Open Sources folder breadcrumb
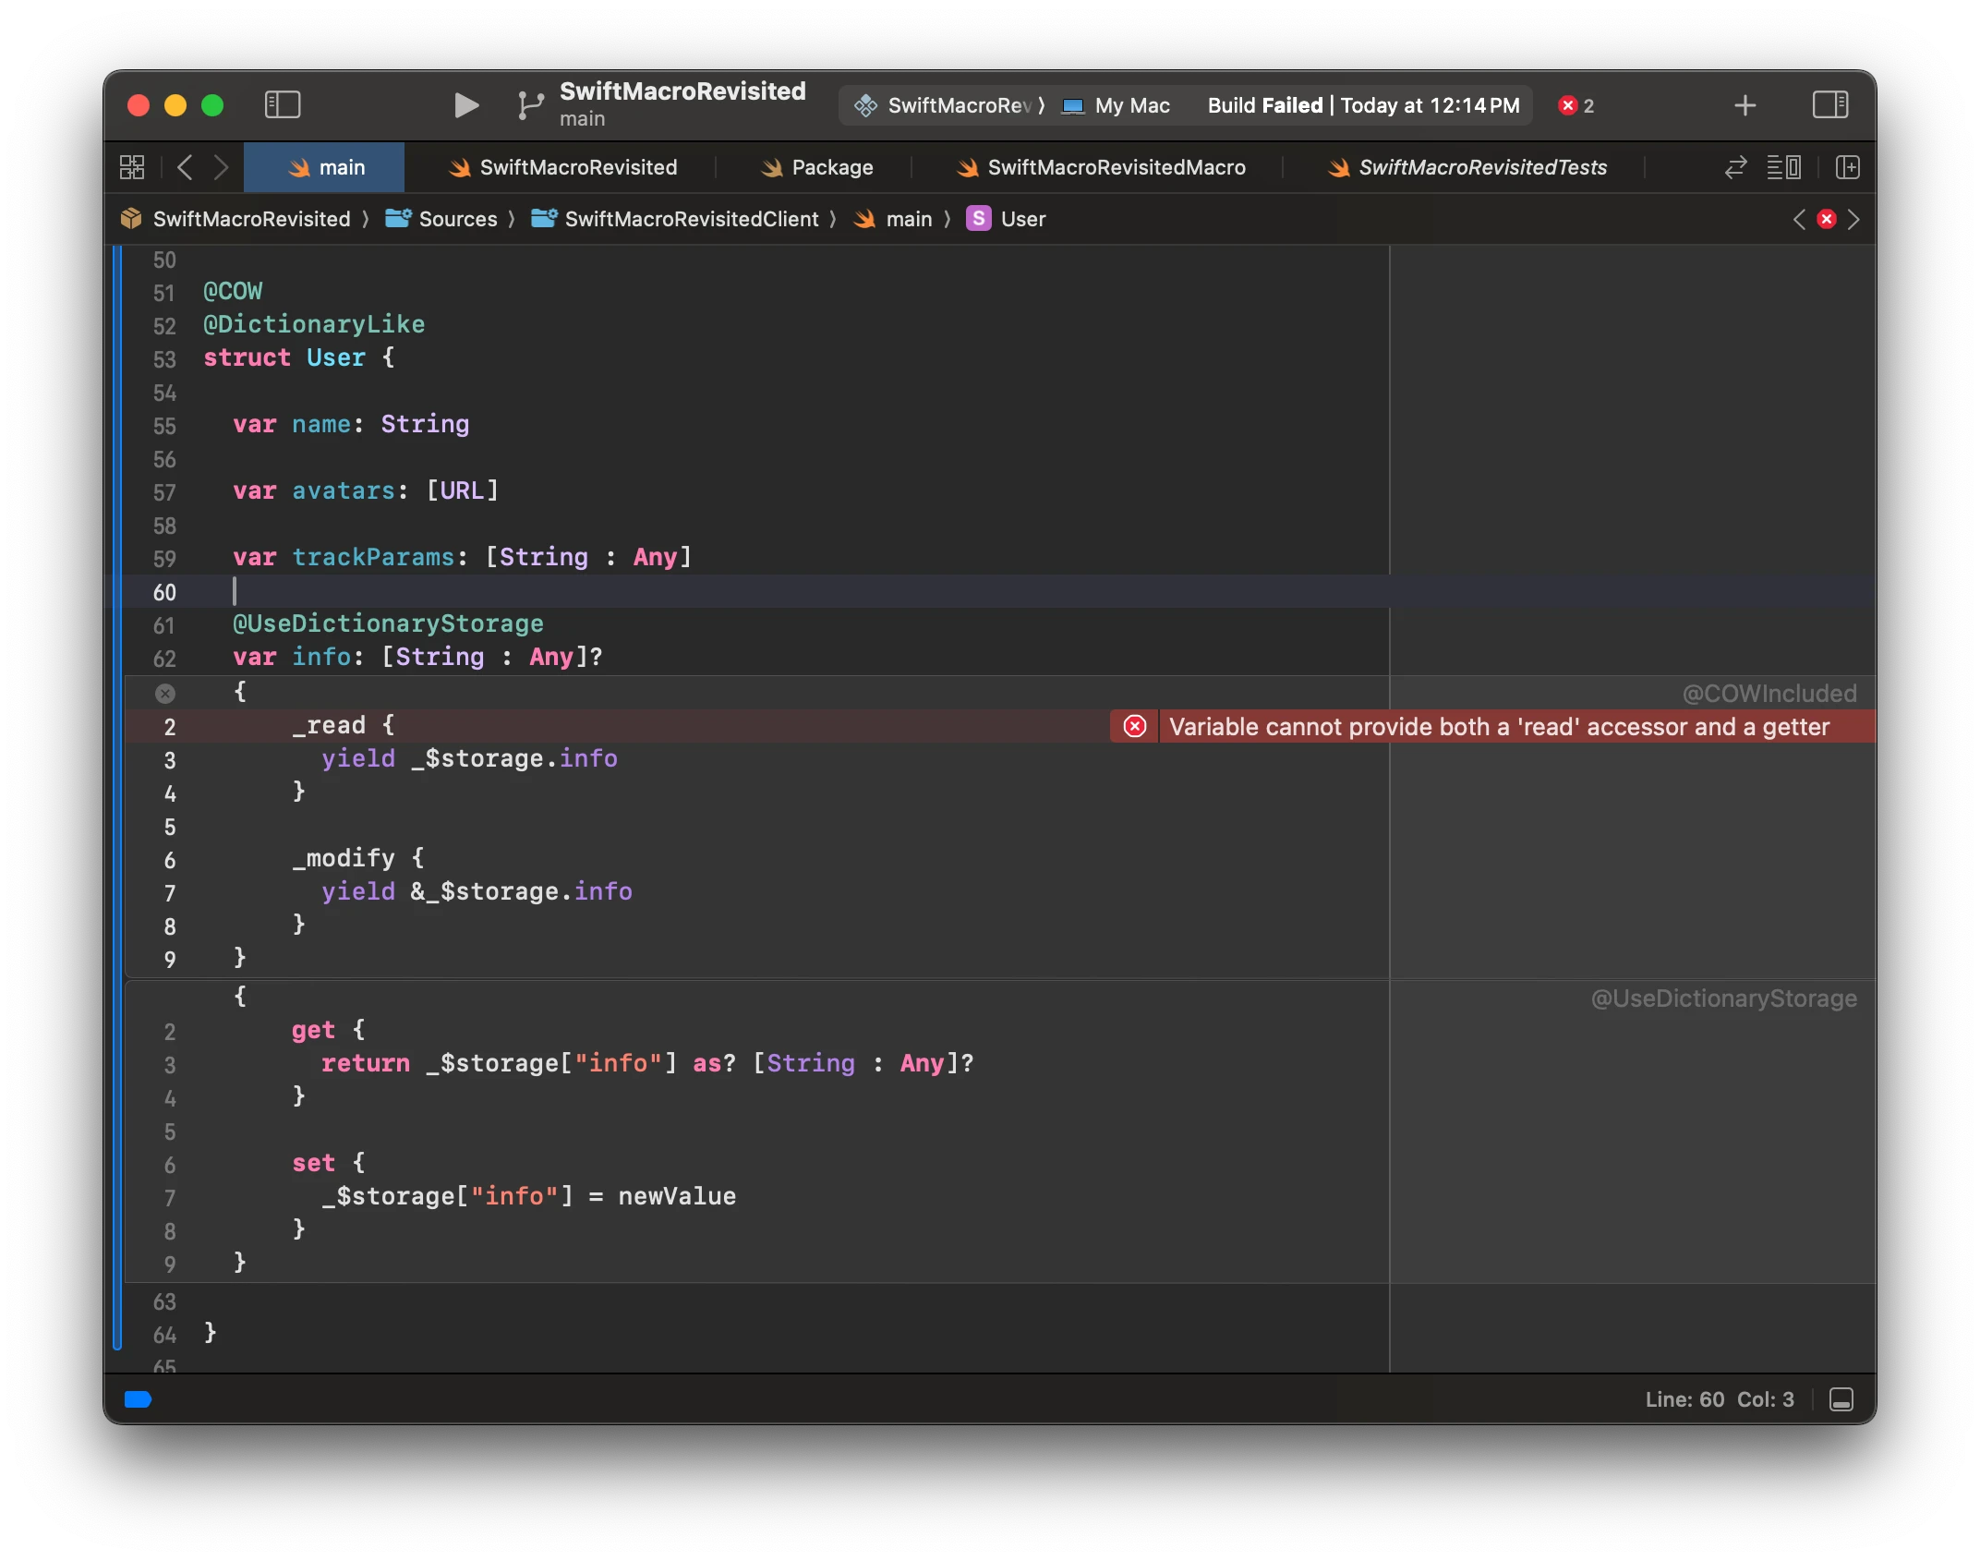 click(441, 219)
